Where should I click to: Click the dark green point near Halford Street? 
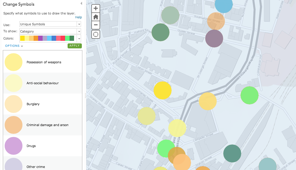click(161, 32)
